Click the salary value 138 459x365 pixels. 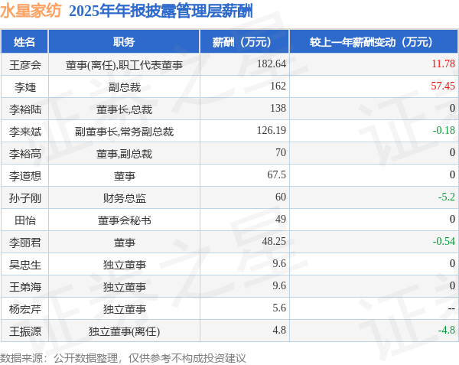click(x=278, y=108)
